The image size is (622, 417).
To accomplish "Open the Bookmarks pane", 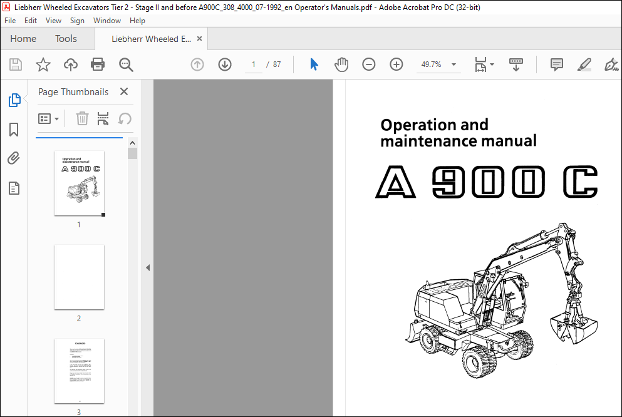I will point(14,129).
